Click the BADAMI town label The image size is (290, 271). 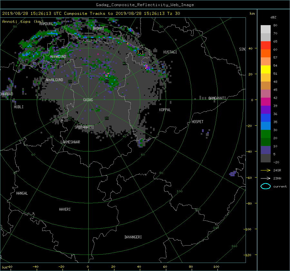coord(98,28)
